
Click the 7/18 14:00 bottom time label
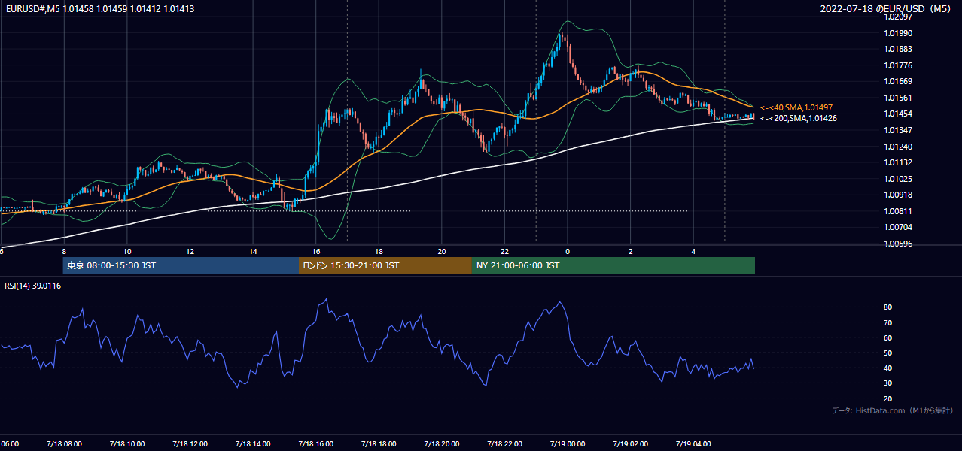(253, 444)
